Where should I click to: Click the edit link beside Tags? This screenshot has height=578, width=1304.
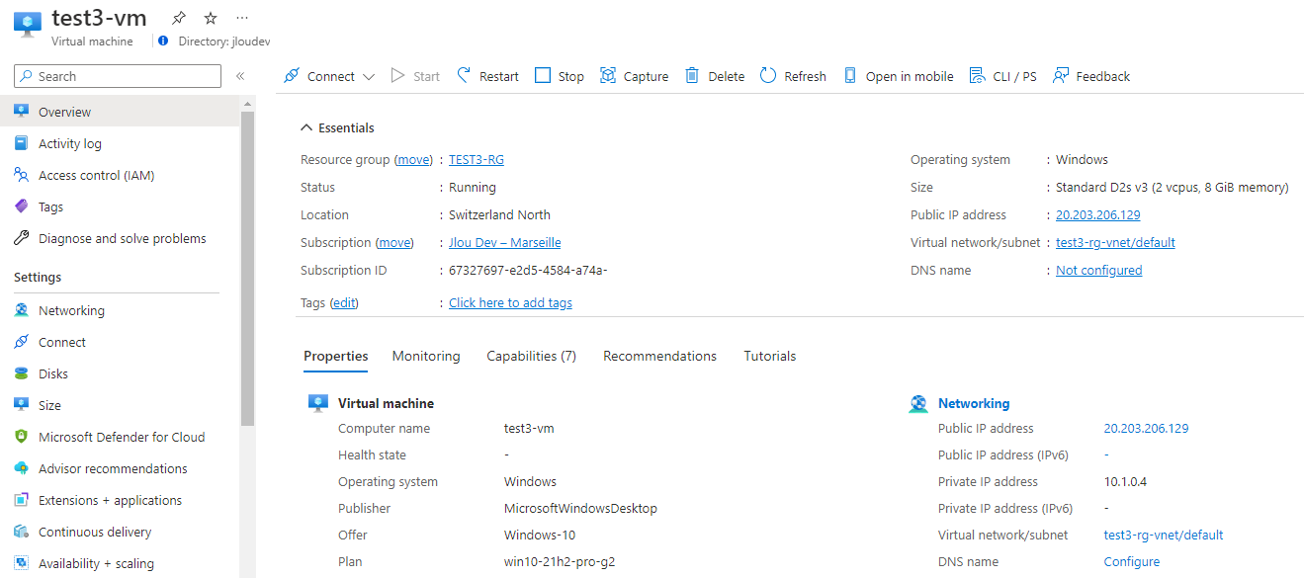click(x=344, y=302)
